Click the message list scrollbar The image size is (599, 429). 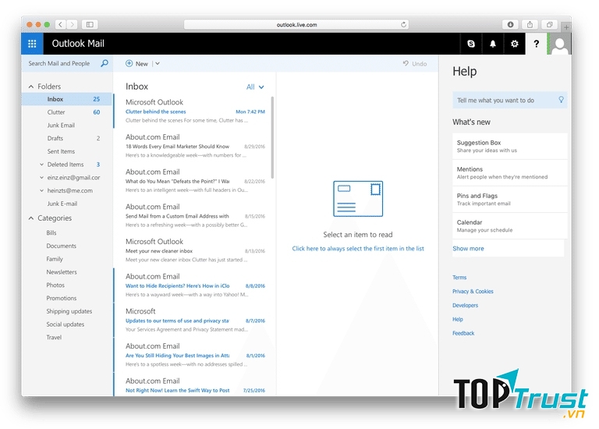(x=272, y=137)
